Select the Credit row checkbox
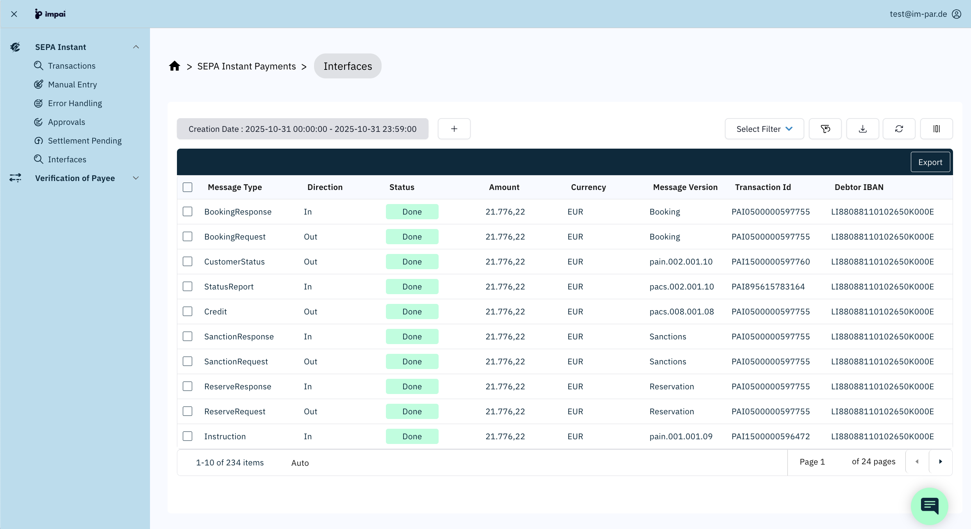The width and height of the screenshot is (971, 529). pos(187,311)
